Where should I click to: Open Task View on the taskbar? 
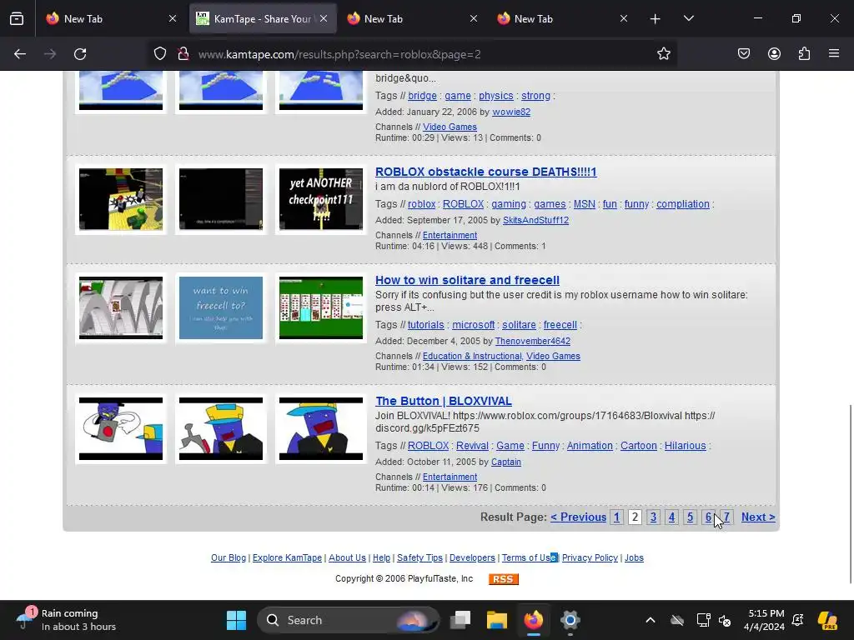click(x=460, y=620)
